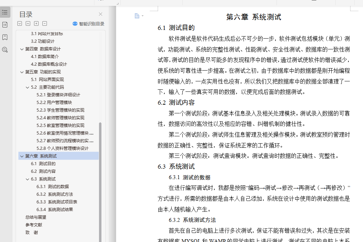
Task: Go to 5.2.3 学生管理模块的实现
Action: coord(60,110)
